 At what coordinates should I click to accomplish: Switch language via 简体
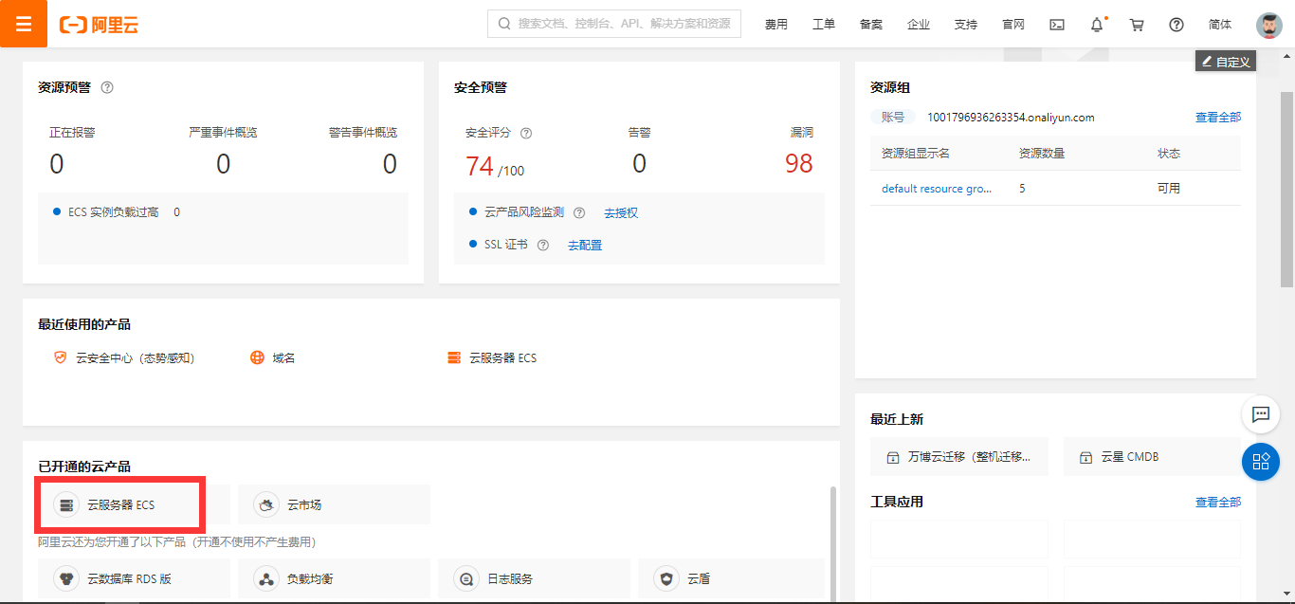click(1221, 25)
